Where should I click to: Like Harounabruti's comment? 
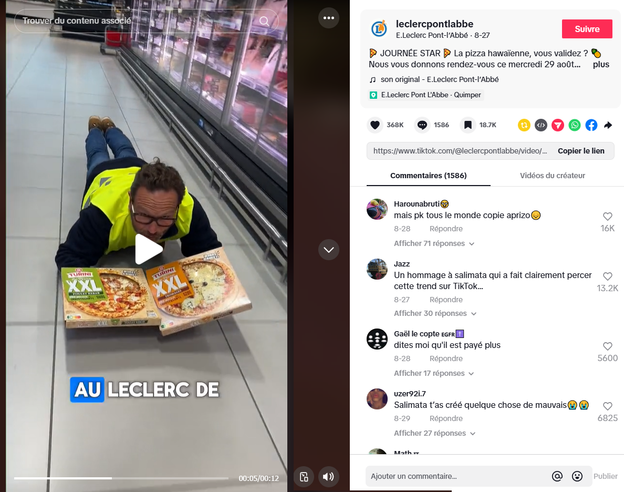pos(607,217)
